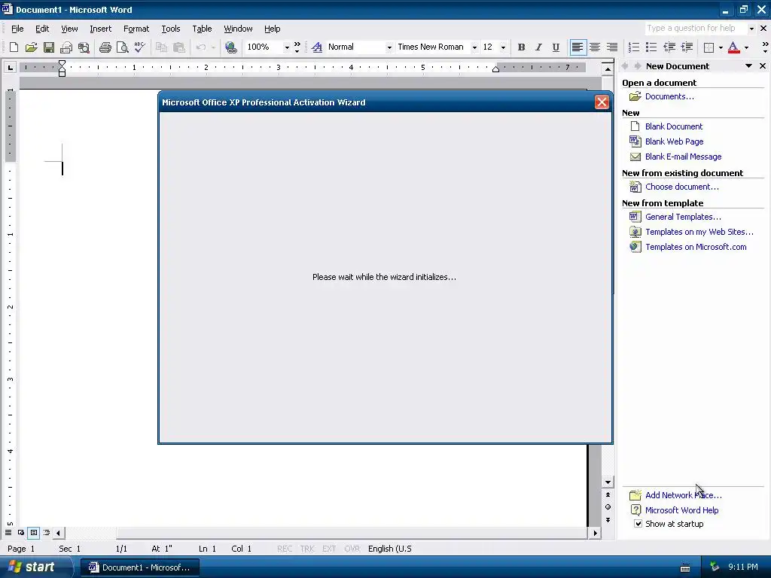This screenshot has height=578, width=771.
Task: Open Microsoft Word Help link
Action: point(681,510)
